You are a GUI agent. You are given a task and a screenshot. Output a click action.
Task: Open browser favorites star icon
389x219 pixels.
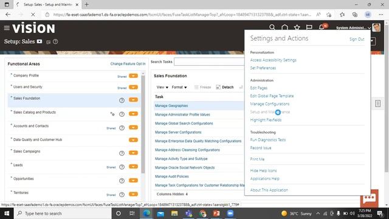point(342,15)
